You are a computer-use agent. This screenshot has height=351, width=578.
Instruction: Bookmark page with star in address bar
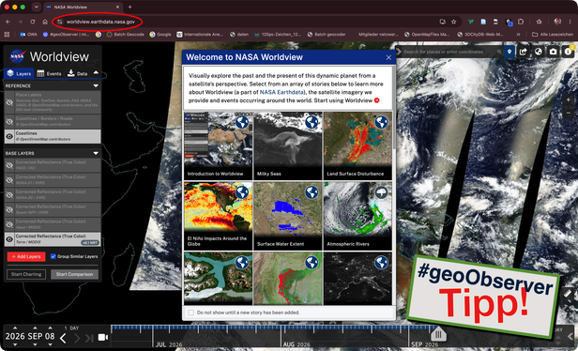pos(454,22)
